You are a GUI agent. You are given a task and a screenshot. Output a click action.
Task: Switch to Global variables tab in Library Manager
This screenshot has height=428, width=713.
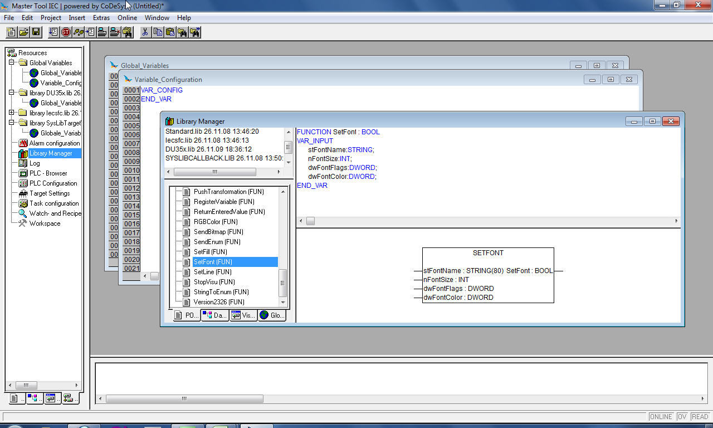tap(272, 315)
